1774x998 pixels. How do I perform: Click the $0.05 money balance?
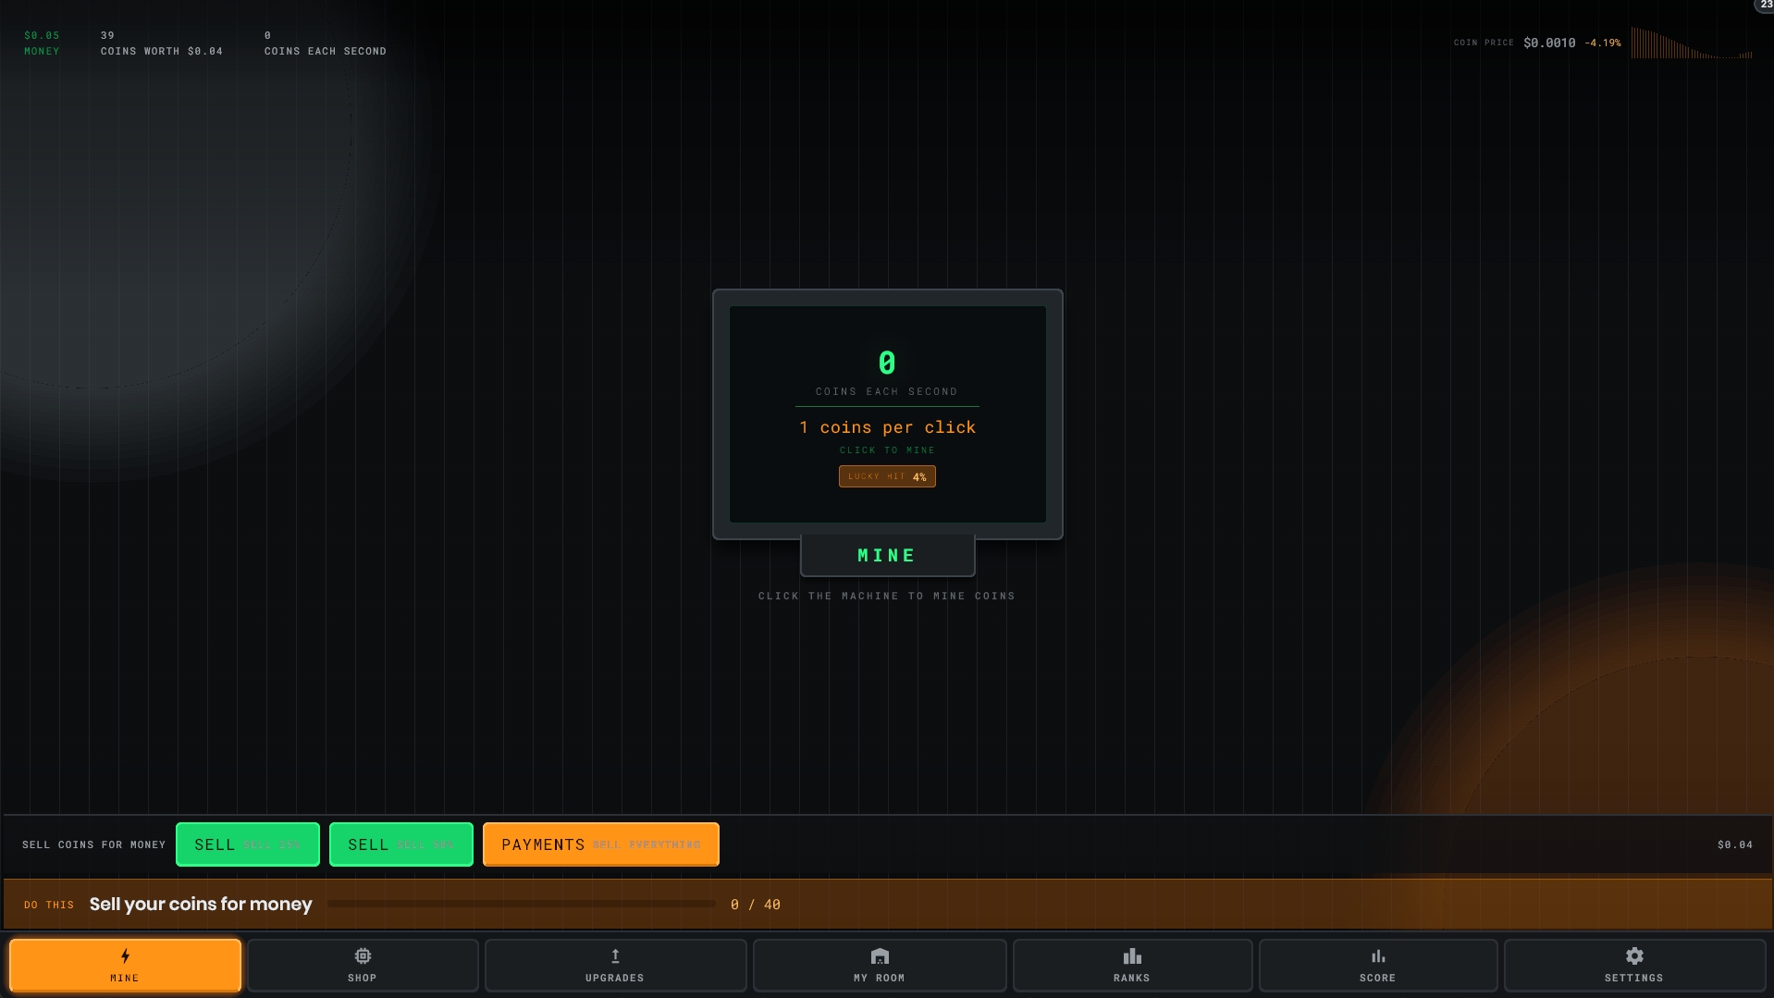click(x=42, y=43)
